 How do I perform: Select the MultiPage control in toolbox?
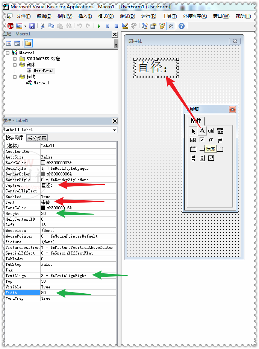point(220,149)
